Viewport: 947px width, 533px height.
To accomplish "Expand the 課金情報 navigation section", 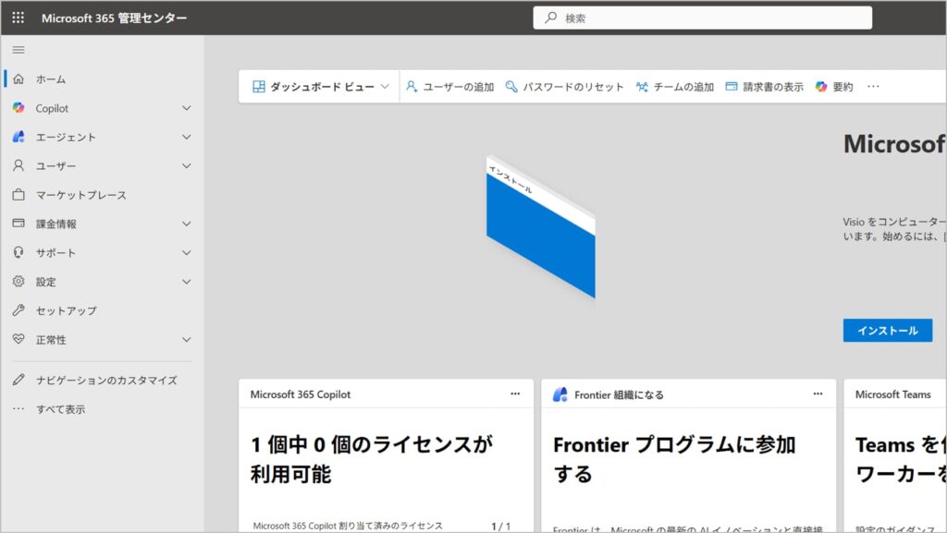I will 186,224.
